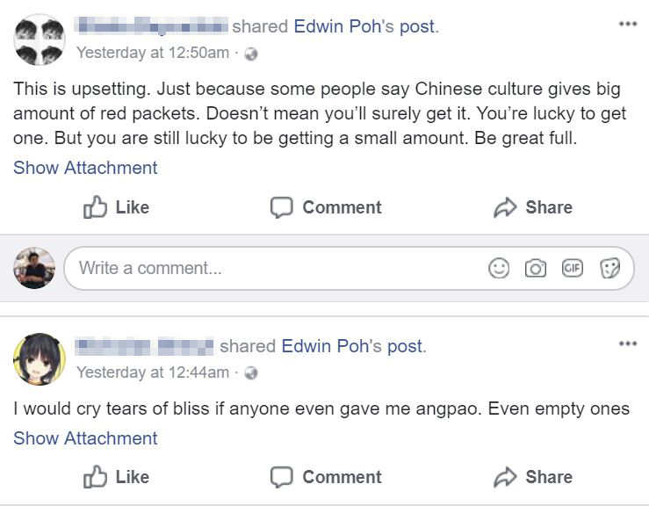Comment on the red packets post
Image resolution: width=649 pixels, height=506 pixels.
pyautogui.click(x=326, y=207)
